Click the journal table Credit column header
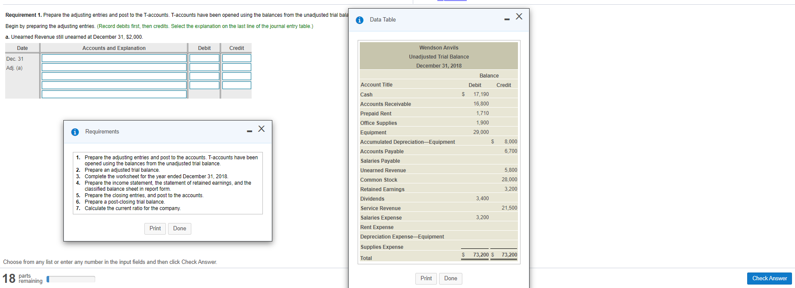The height and width of the screenshot is (288, 795). 237,48
